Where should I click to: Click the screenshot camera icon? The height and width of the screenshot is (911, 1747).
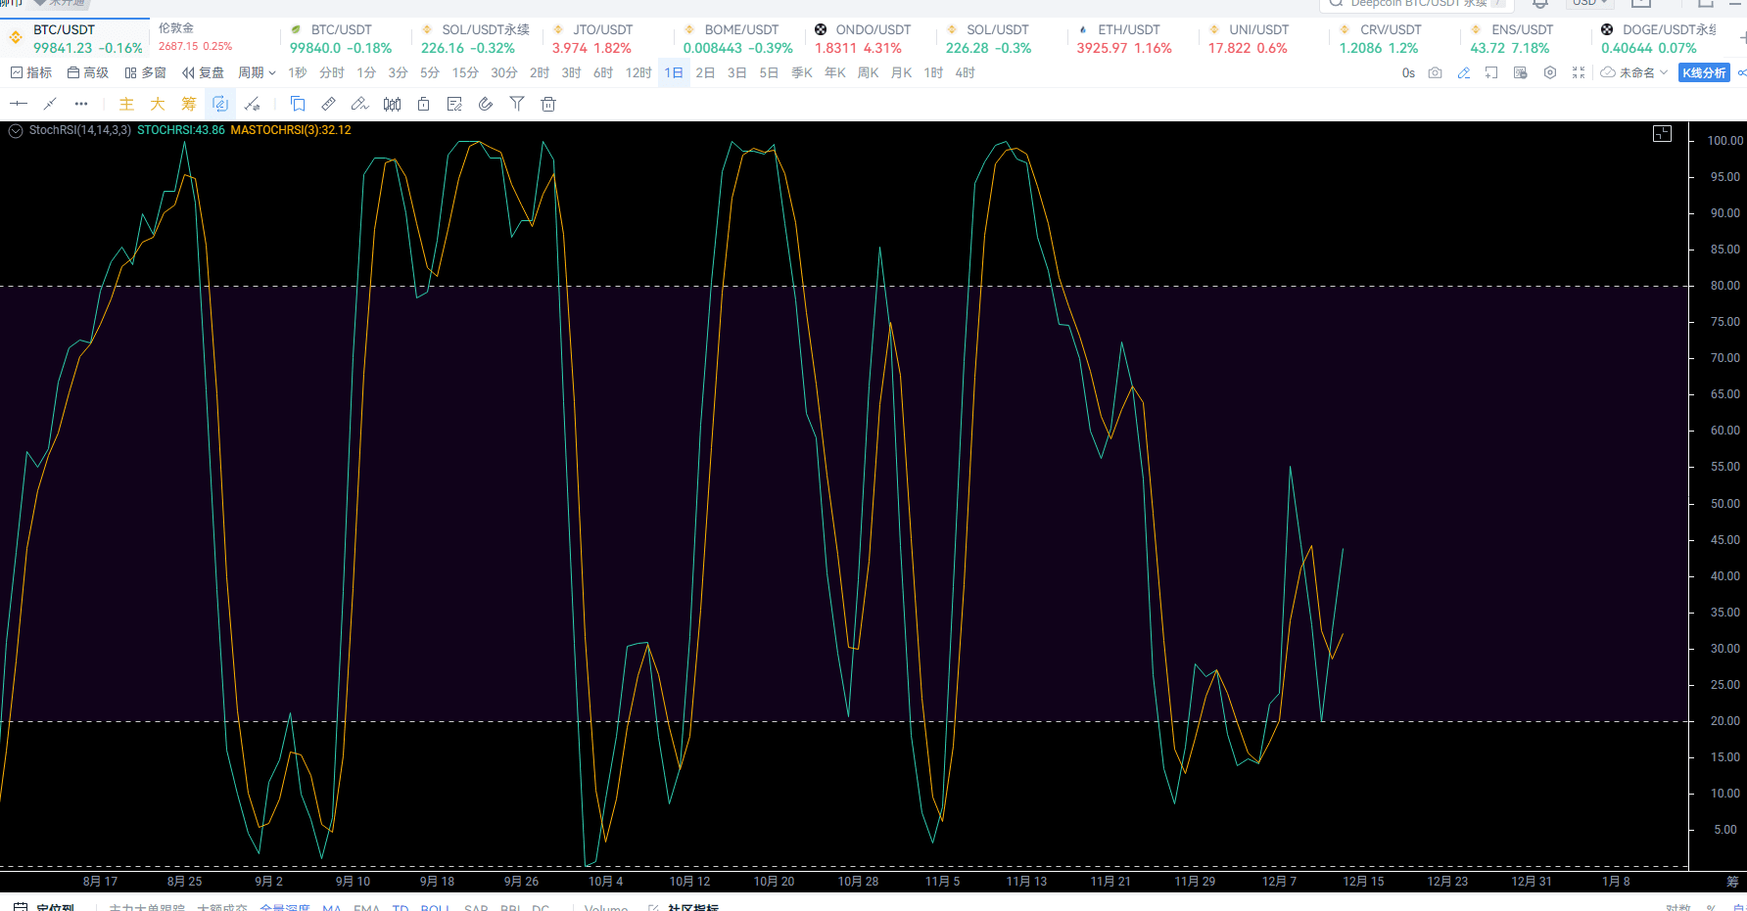pos(1435,72)
